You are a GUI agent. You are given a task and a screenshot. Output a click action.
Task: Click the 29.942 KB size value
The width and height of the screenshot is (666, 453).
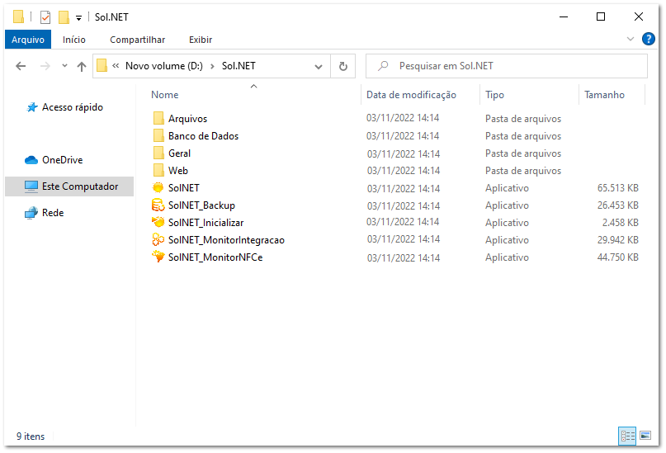(x=617, y=240)
